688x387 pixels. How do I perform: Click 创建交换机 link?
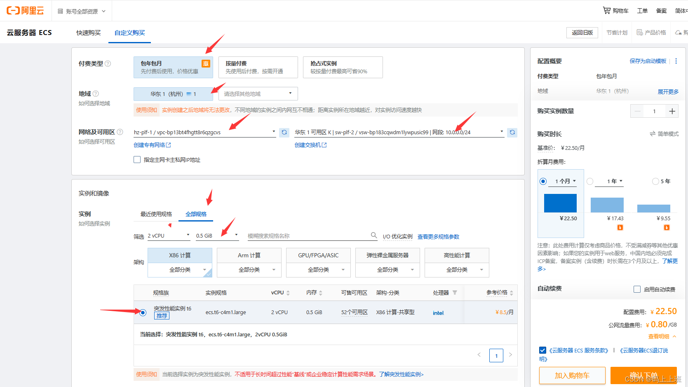tap(310, 145)
